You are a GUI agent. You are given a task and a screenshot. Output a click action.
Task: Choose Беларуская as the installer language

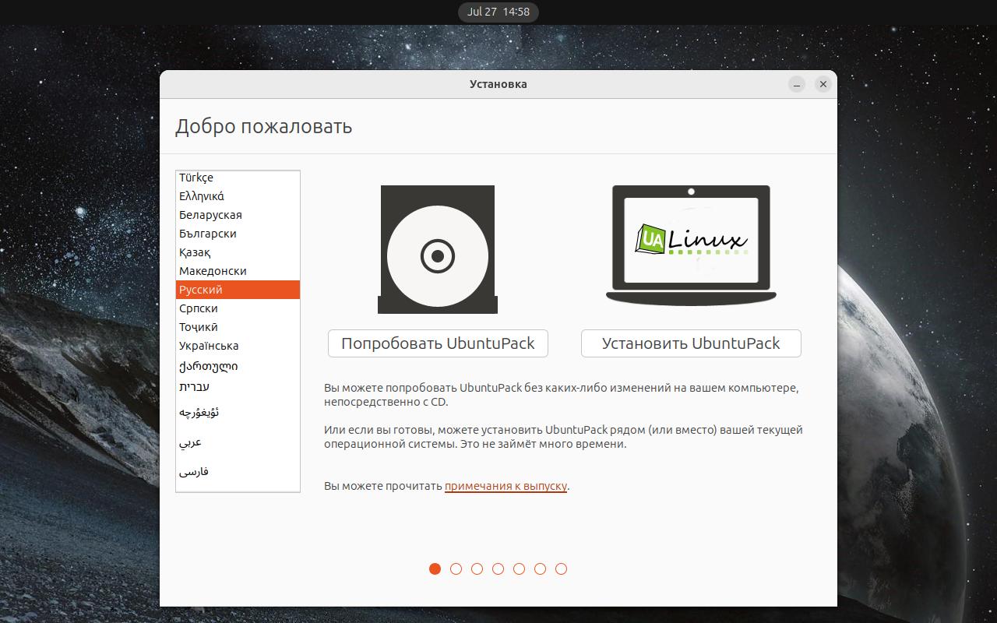238,215
